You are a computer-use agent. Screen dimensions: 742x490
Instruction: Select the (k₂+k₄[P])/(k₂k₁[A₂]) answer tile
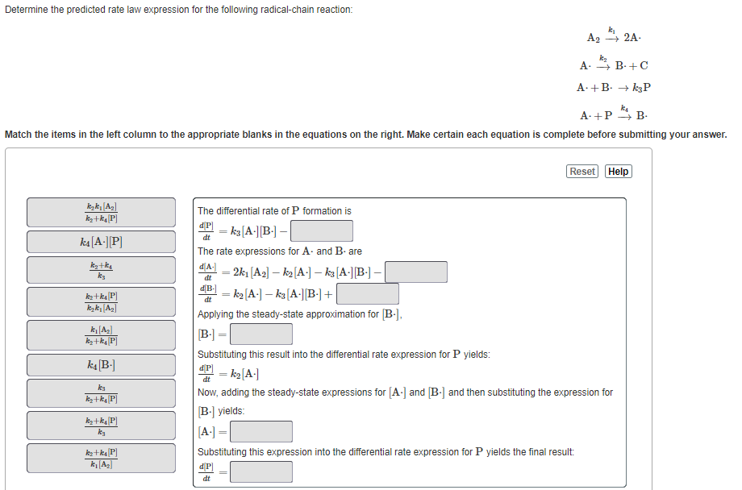[x=101, y=301]
